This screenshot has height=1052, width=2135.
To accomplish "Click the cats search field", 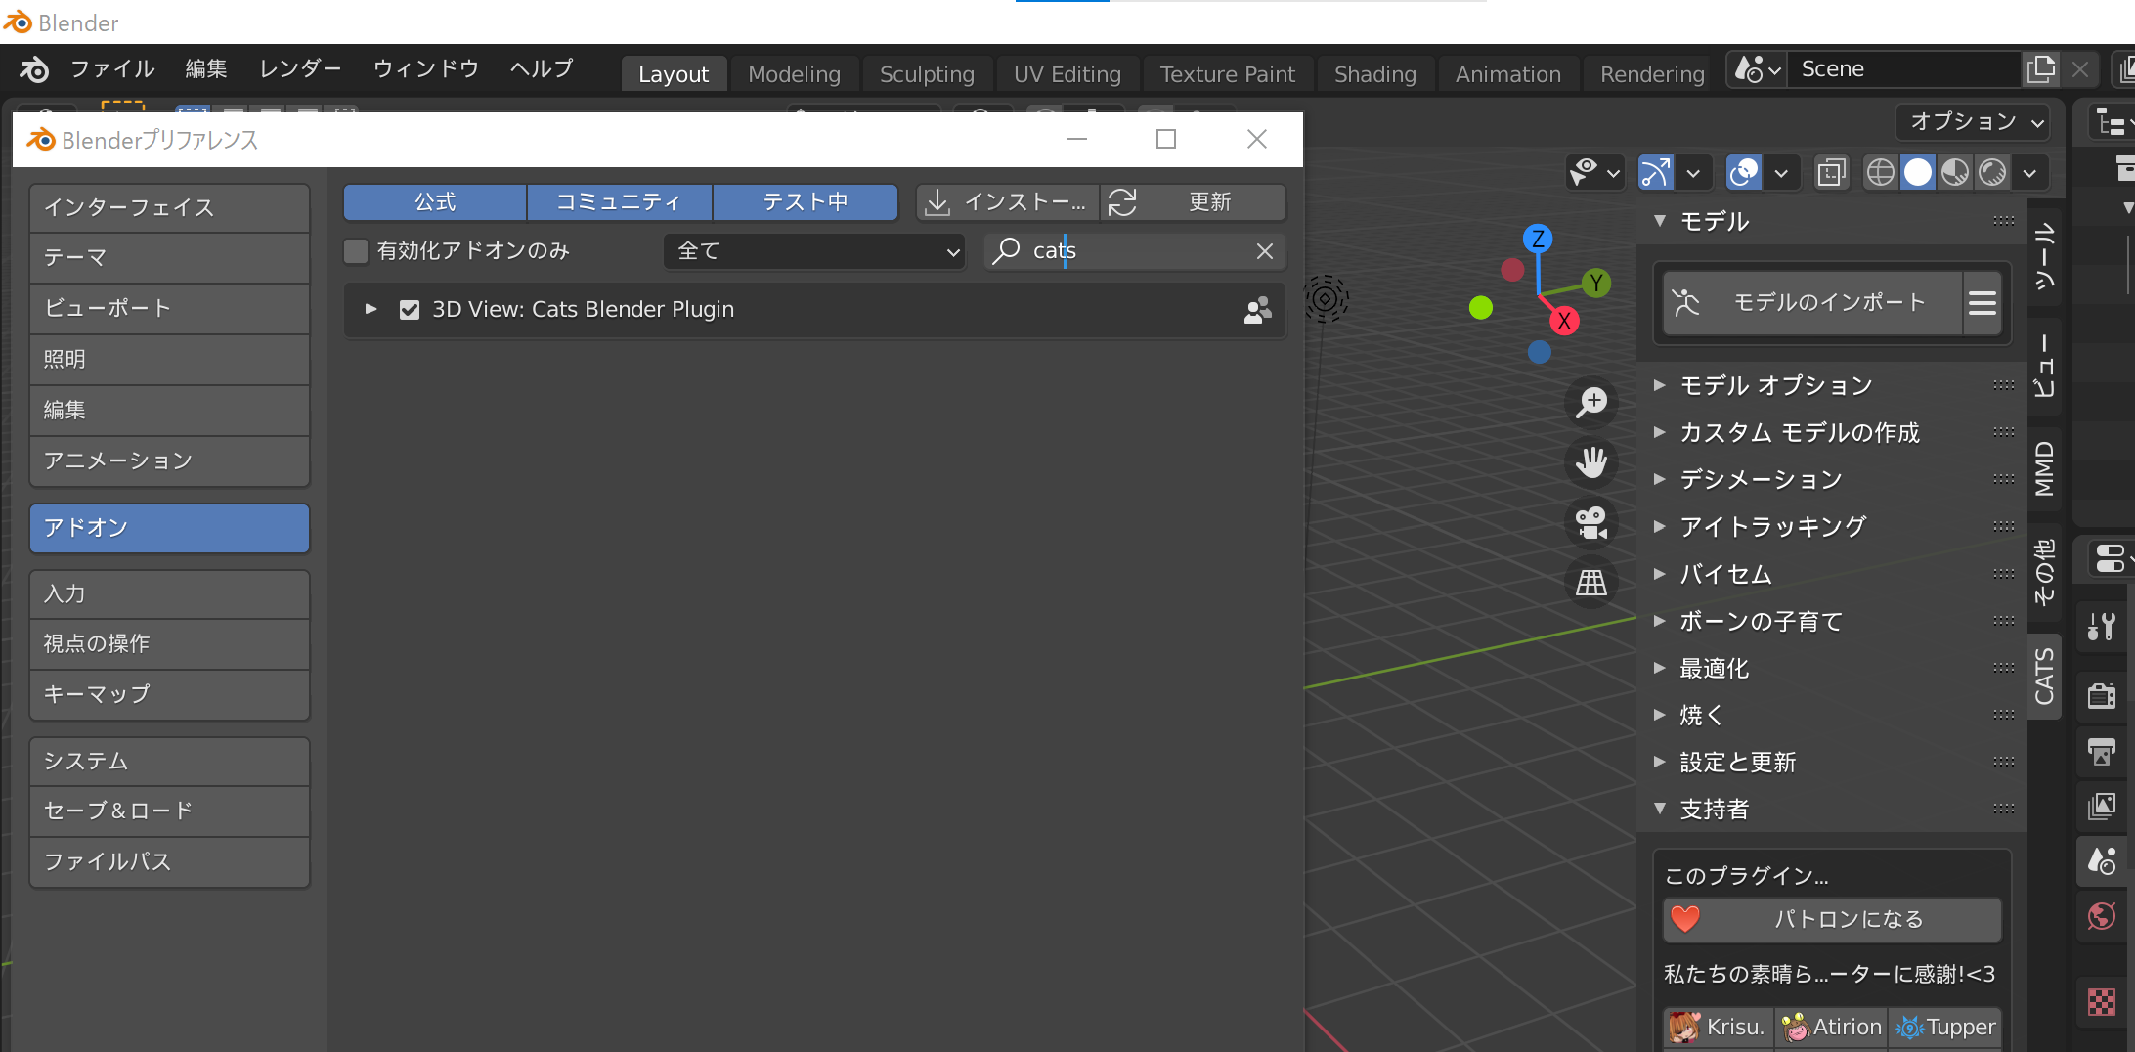I will pos(1134,251).
